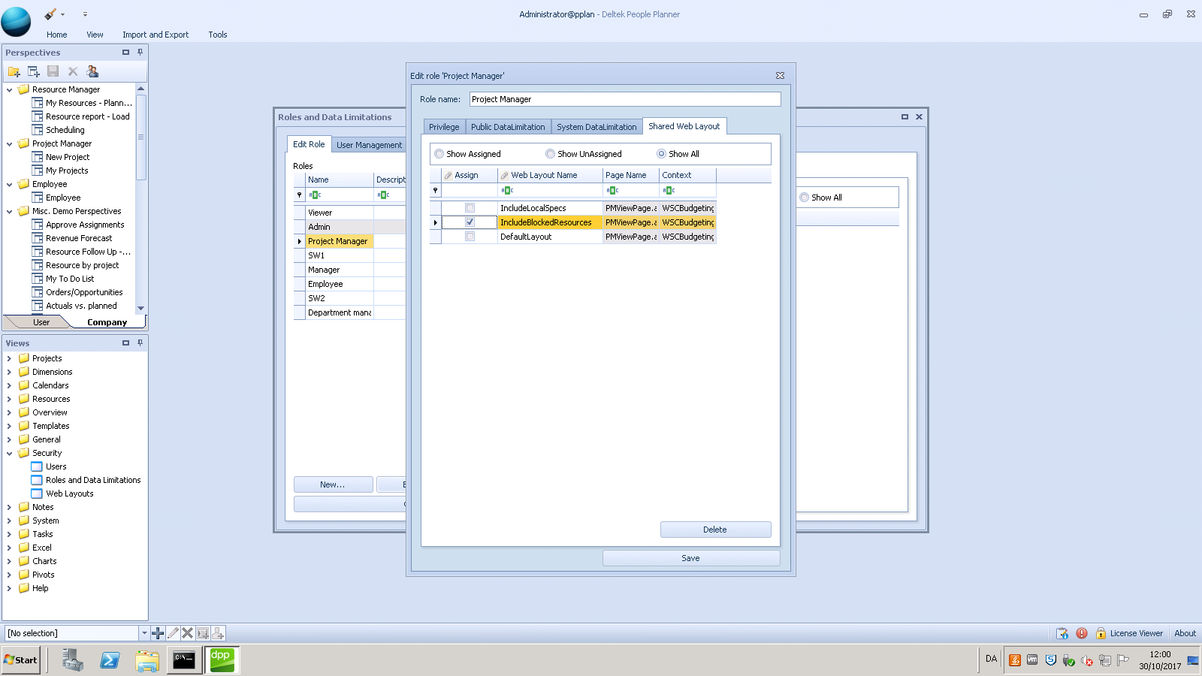Open the green dpp taskbar application
The width and height of the screenshot is (1202, 676).
(x=222, y=660)
